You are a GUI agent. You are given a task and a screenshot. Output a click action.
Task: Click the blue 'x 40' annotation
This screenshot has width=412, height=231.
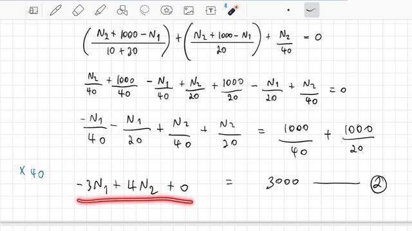(32, 173)
